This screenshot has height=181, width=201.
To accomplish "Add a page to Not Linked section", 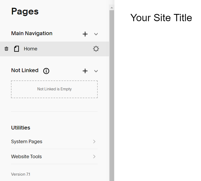I will (85, 71).
